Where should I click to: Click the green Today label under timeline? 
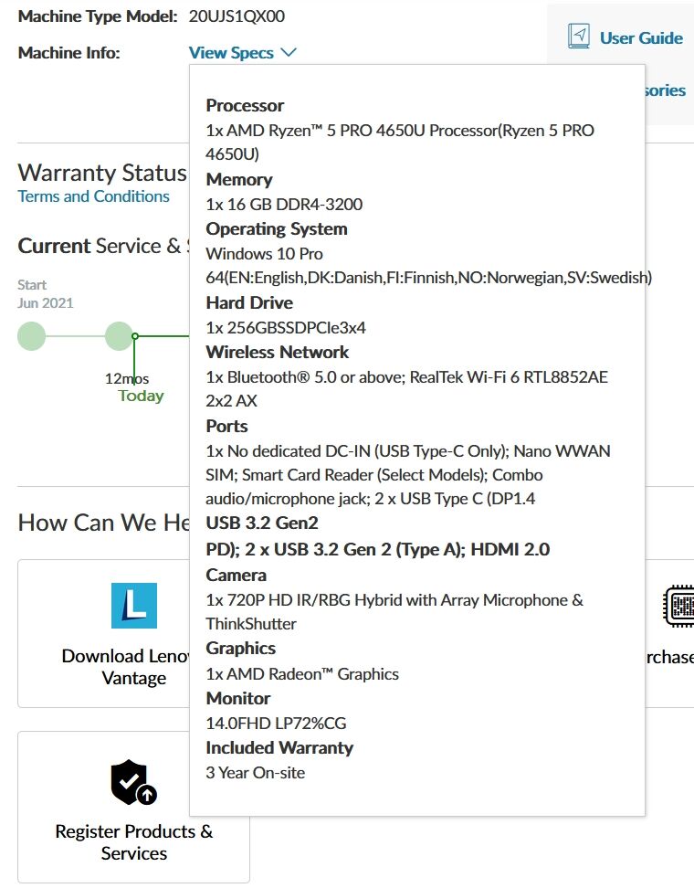click(141, 396)
